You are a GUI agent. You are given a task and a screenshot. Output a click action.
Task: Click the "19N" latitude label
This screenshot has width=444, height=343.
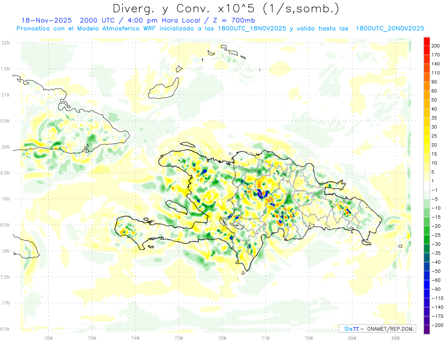pyautogui.click(x=6, y=199)
